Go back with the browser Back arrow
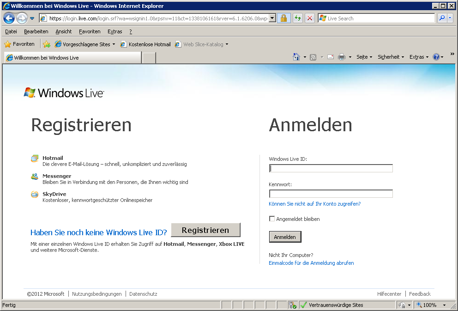This screenshot has height=311, width=458. click(9, 18)
